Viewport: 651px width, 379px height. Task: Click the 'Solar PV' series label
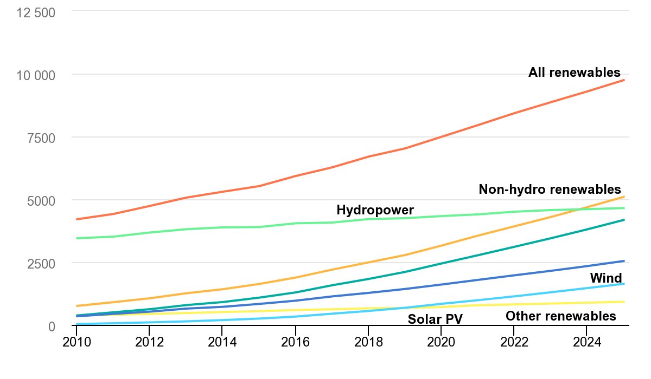click(435, 319)
